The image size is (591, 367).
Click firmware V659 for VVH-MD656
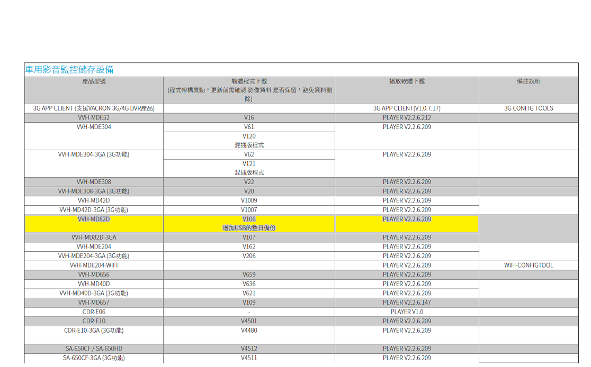pos(249,275)
